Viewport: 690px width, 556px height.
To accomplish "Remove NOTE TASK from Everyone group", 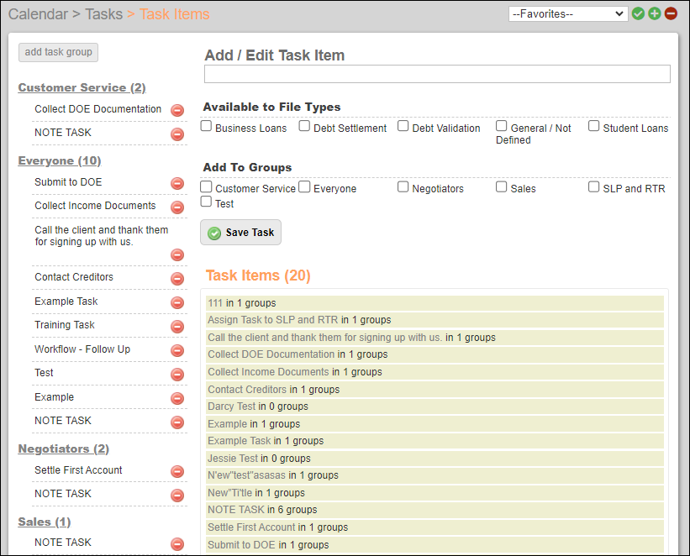I will tap(177, 422).
